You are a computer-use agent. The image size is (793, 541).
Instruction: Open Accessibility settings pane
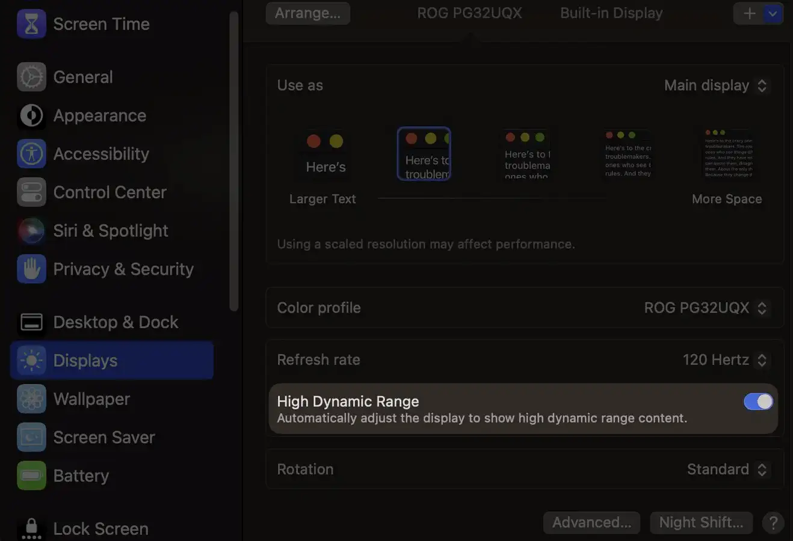(112, 154)
